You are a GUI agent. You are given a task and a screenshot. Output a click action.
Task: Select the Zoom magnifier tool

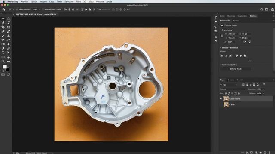[x=3, y=61]
